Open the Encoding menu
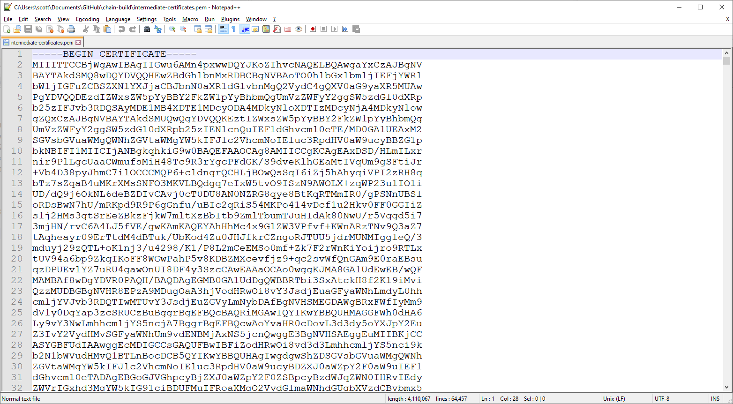Viewport: 733px width, 404px height. click(x=88, y=19)
